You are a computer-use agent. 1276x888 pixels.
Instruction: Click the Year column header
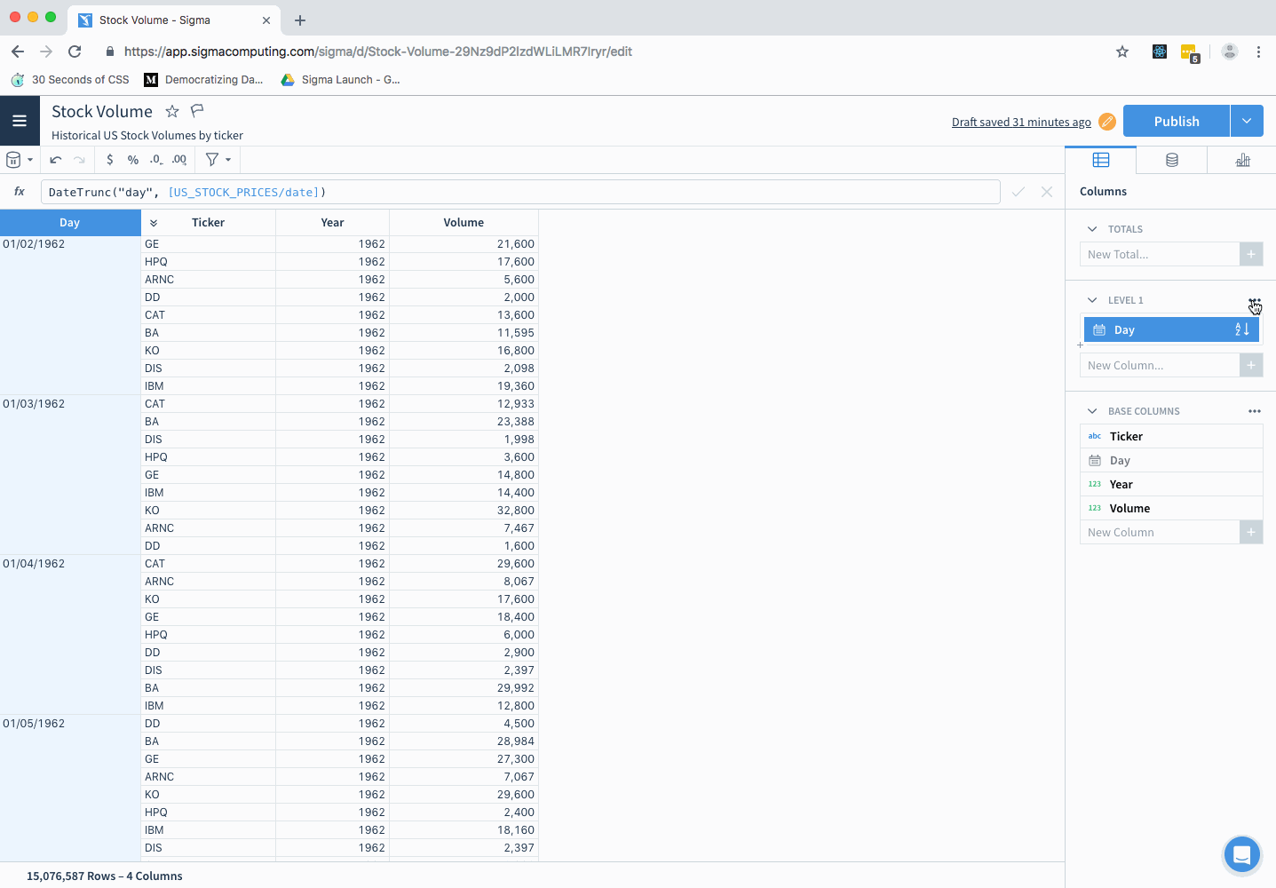point(332,223)
